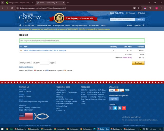Close the Basket - Knife Country tab
The image size is (164, 131).
coord(63,3)
